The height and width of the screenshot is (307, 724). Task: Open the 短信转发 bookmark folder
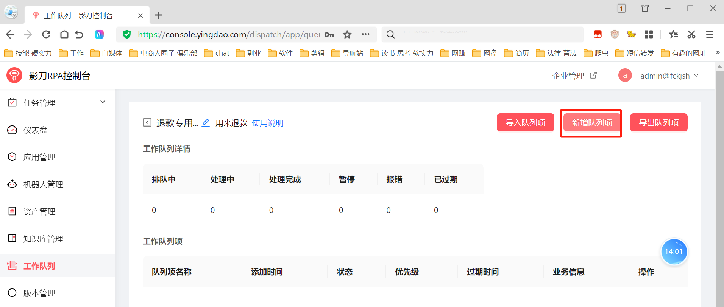pos(635,53)
